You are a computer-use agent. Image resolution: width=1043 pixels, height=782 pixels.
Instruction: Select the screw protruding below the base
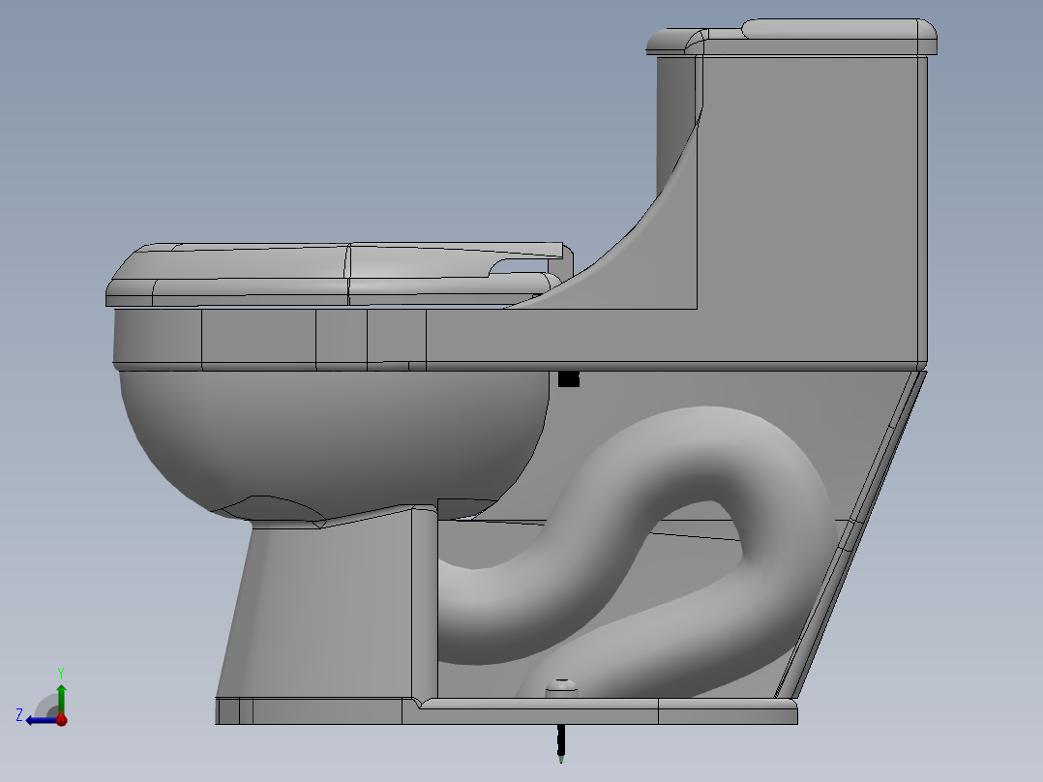point(561,743)
